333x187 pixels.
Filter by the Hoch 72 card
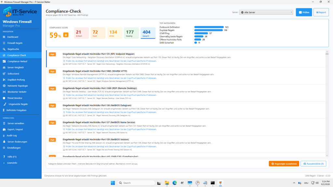[98, 33]
